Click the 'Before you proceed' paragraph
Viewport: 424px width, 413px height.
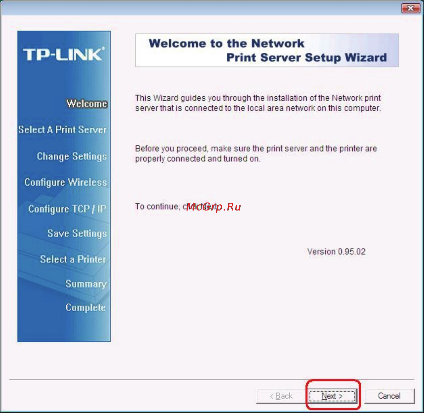(256, 153)
